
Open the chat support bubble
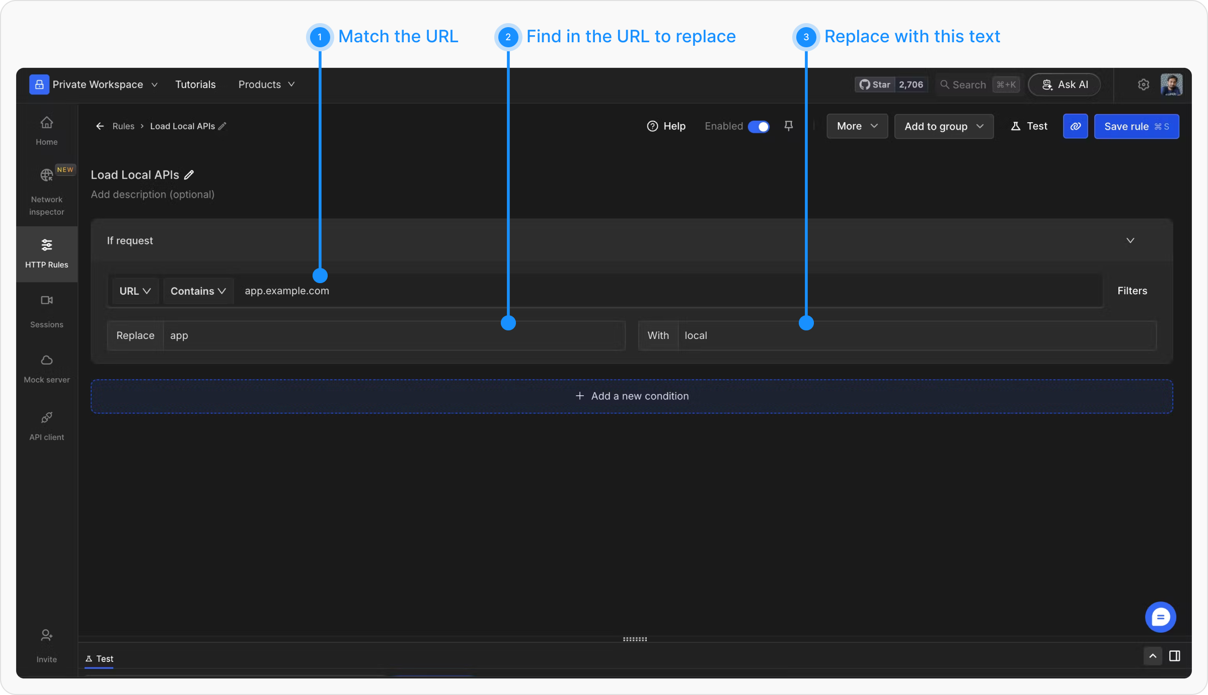[1160, 617]
